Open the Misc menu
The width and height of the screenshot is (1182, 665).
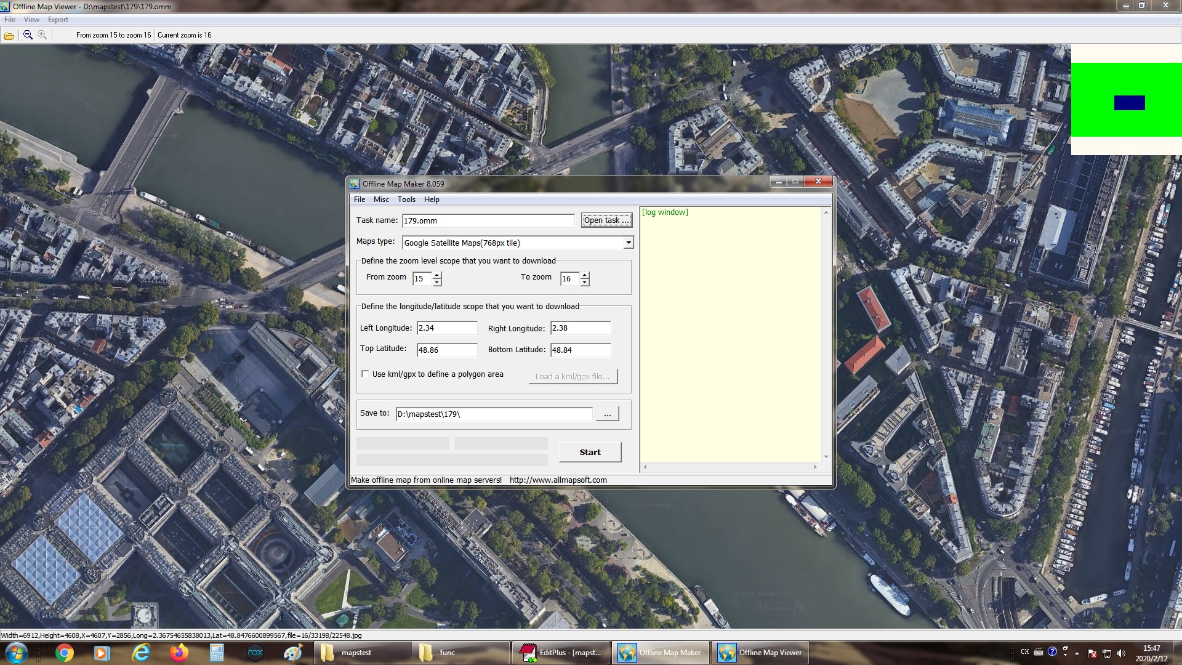pos(381,199)
